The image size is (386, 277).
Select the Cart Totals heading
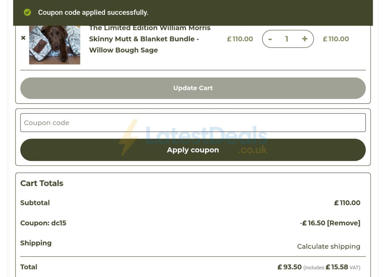coord(42,183)
